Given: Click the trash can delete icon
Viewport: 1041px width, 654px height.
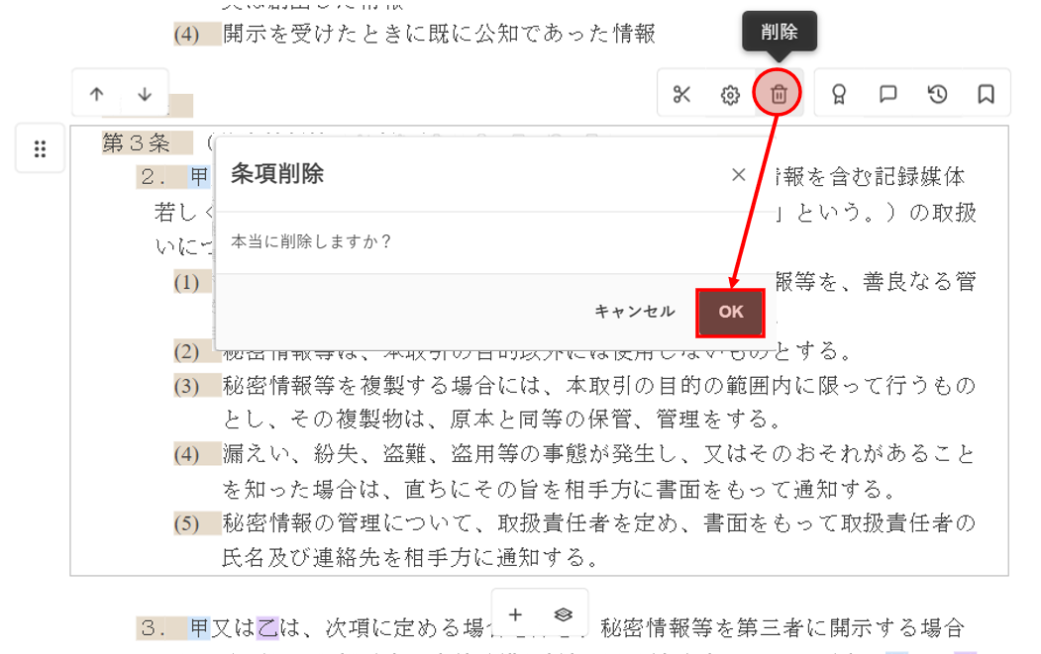Looking at the screenshot, I should pyautogui.click(x=779, y=95).
